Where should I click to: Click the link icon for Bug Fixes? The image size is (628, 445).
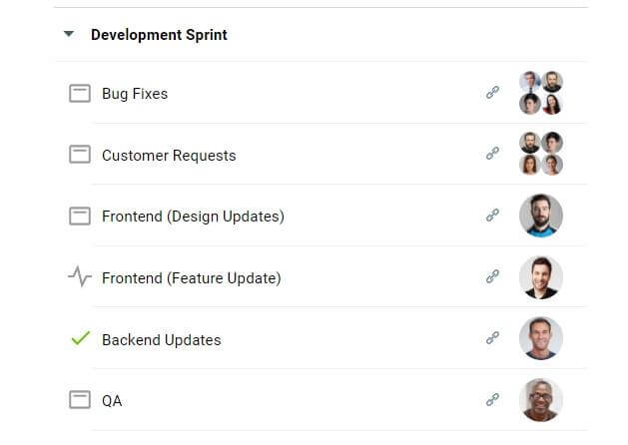(x=492, y=93)
